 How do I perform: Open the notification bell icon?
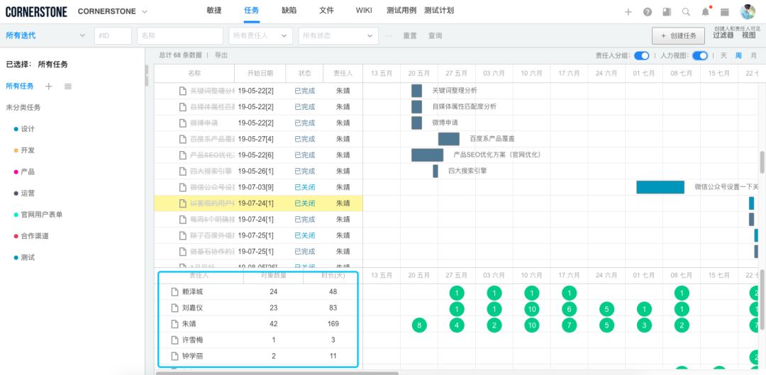pos(706,12)
